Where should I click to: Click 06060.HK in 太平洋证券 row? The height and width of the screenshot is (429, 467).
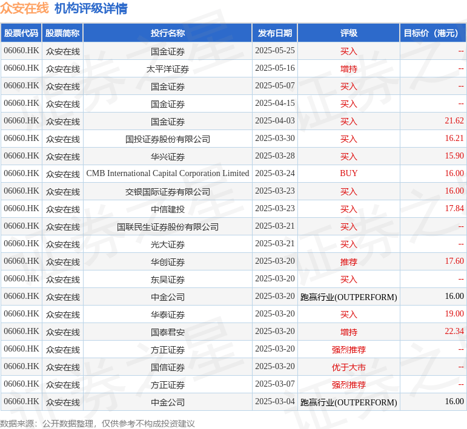pos(21,68)
